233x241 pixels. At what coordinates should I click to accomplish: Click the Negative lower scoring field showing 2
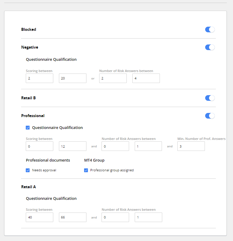coord(39,78)
